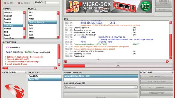Select model A812
Screen dimensions: 175x98
pyautogui.click(x=42, y=16)
